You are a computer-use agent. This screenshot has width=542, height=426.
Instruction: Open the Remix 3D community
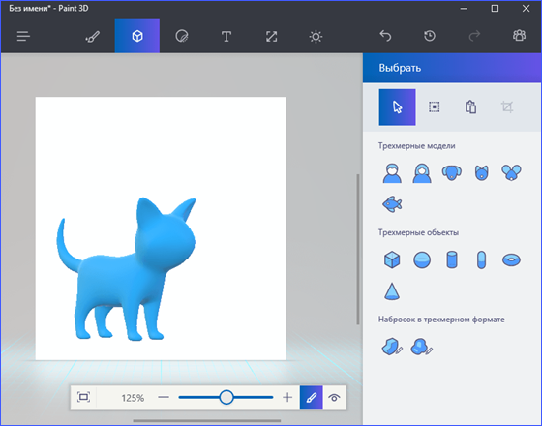point(519,35)
